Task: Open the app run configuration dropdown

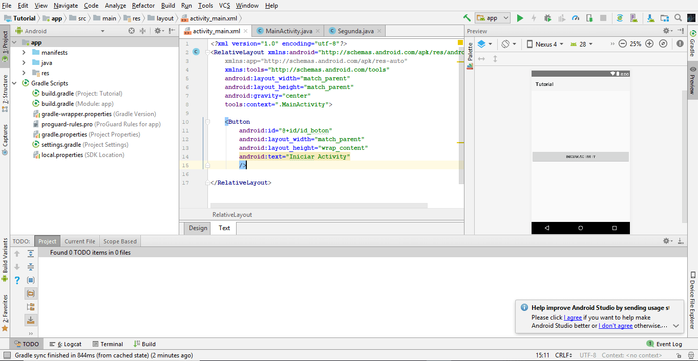Action: pos(492,17)
